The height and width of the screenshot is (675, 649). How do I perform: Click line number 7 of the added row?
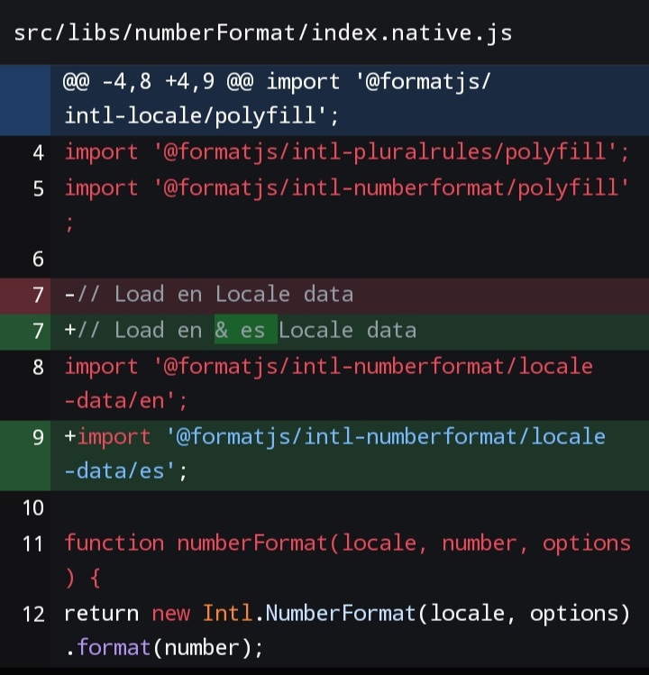pyautogui.click(x=39, y=332)
